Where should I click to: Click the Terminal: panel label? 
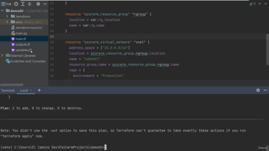[x=8, y=91]
